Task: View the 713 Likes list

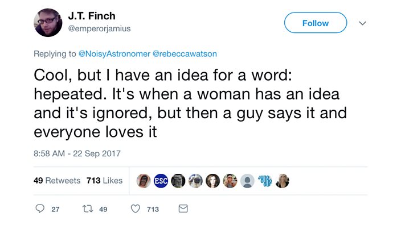Action: click(104, 181)
